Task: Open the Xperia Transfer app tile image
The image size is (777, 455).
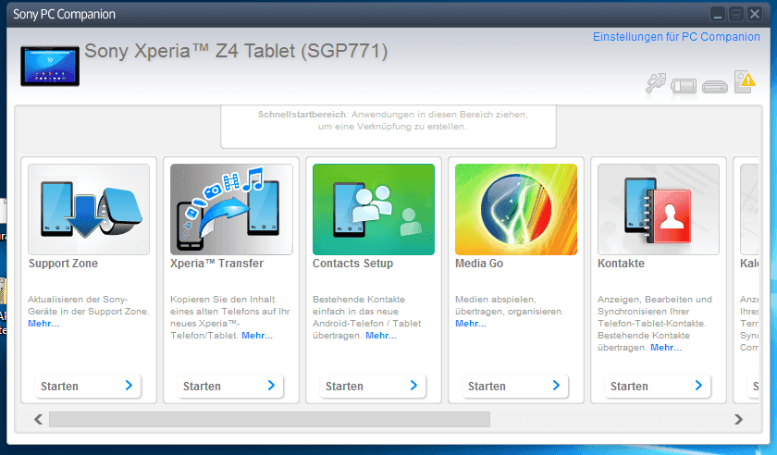Action: pyautogui.click(x=231, y=209)
